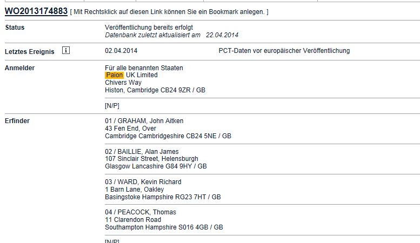420x243 pixels.
Task: Click the Southampton Hampshire S016 4GB address
Action: 164,227
